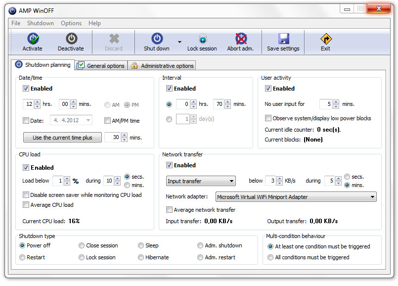The image size is (398, 286).
Task: Increase Load below percent spinner
Action: point(67,179)
